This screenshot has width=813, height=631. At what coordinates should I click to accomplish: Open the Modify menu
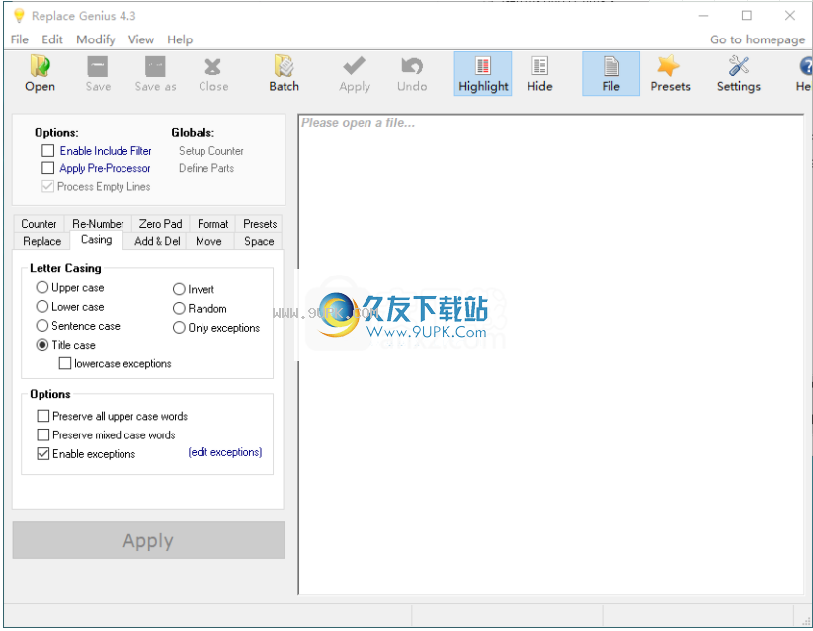96,39
